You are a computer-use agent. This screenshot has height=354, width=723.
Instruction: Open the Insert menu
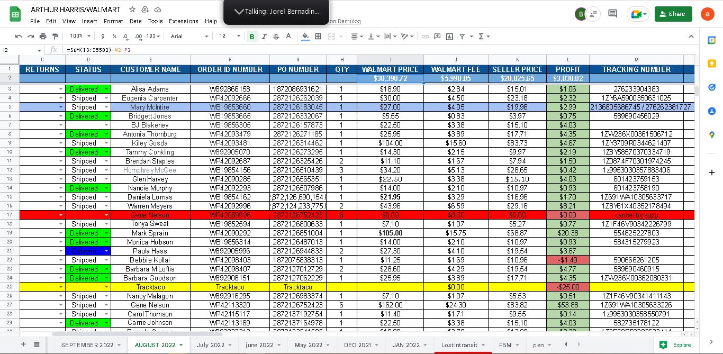pos(89,21)
